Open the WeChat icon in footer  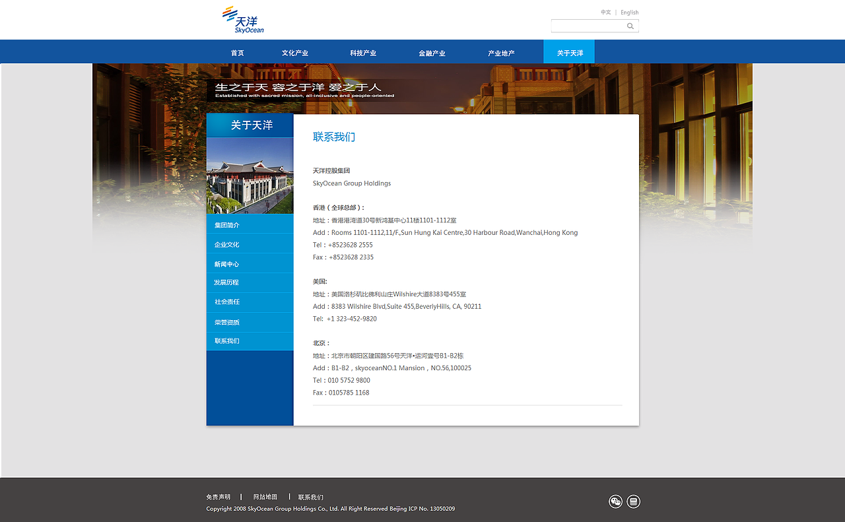615,502
